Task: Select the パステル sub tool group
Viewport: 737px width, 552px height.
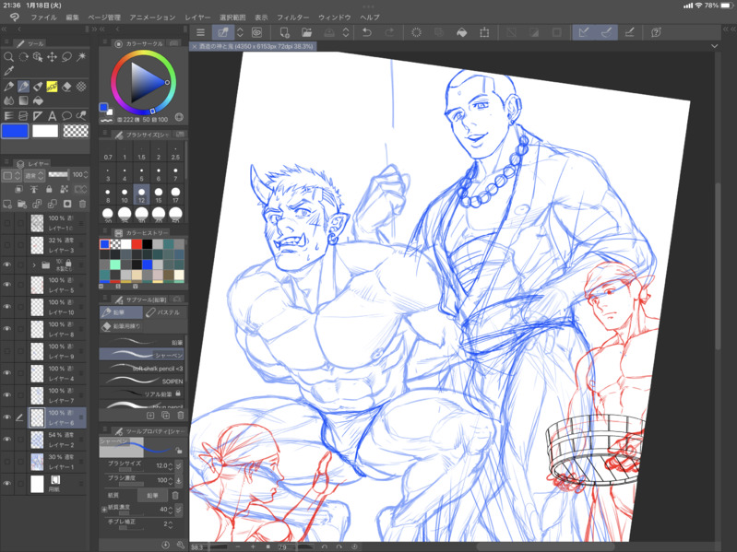Action: click(x=165, y=312)
